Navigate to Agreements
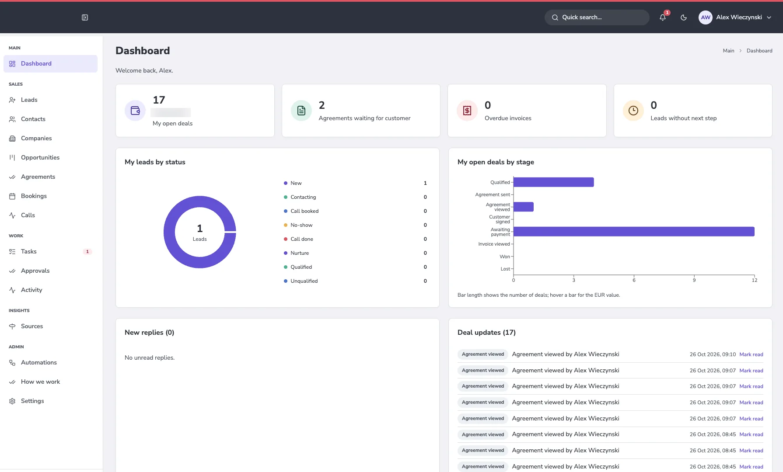This screenshot has width=783, height=472. tap(50, 177)
